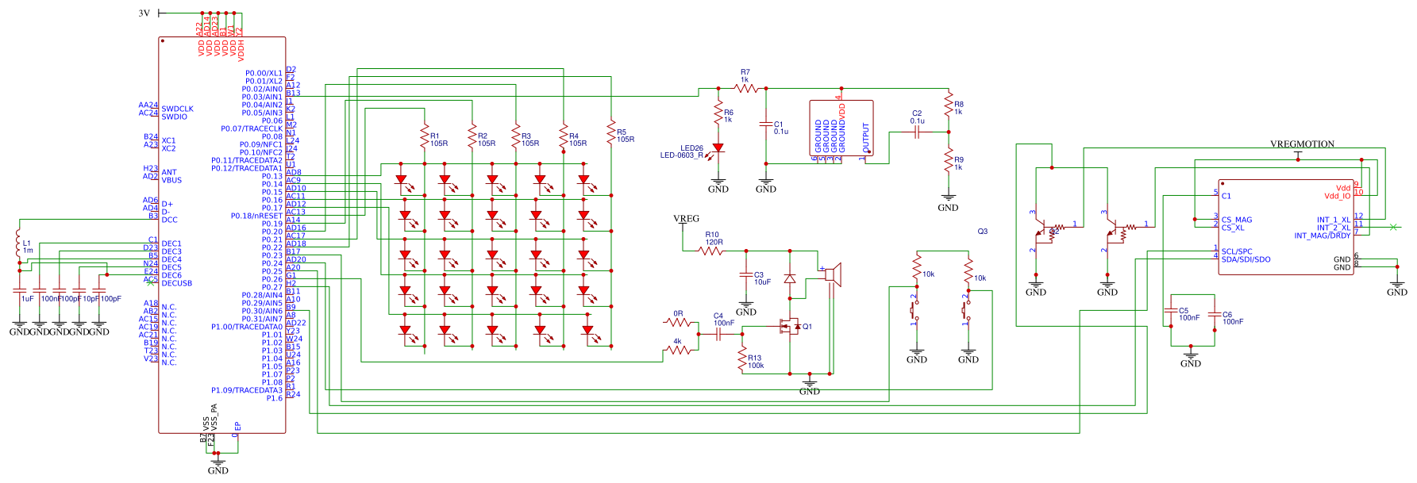Screen dimensions: 1417x483
Task: Select the LED26 LED-0603_R diode symbol
Action: (718, 148)
